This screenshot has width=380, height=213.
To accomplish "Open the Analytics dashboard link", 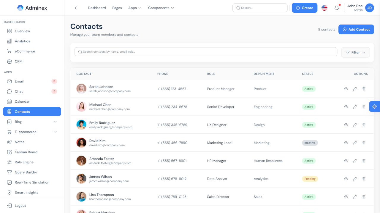I will pos(32,41).
